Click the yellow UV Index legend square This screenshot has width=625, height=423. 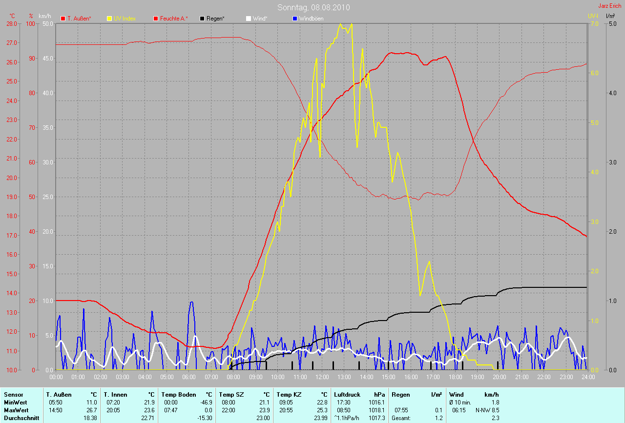pyautogui.click(x=109, y=19)
